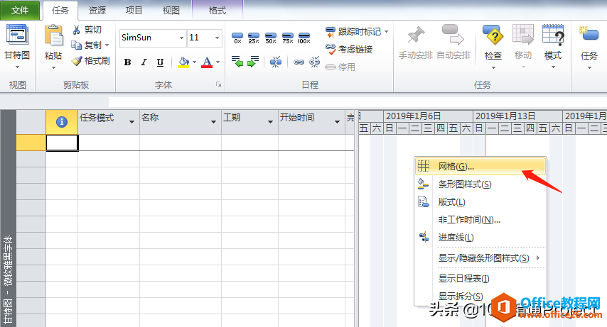The width and height of the screenshot is (607, 327).
Task: Click the selected empty cell in first row
Action: pos(62,143)
